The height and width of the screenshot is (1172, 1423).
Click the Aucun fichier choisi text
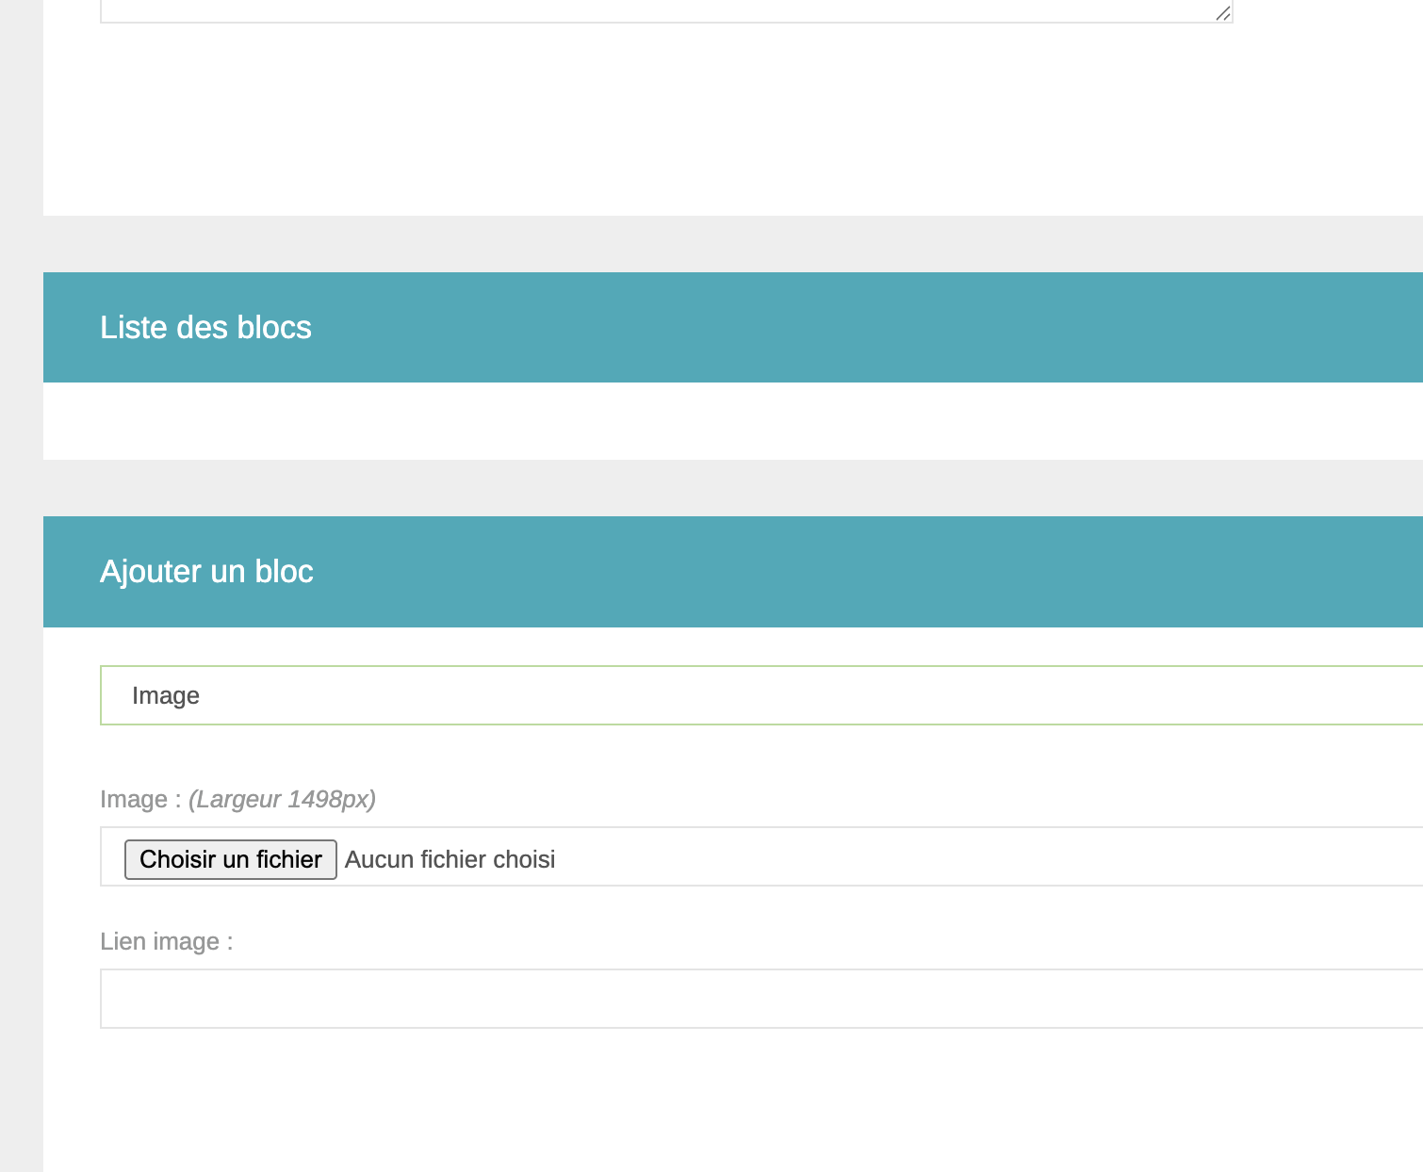tap(450, 859)
